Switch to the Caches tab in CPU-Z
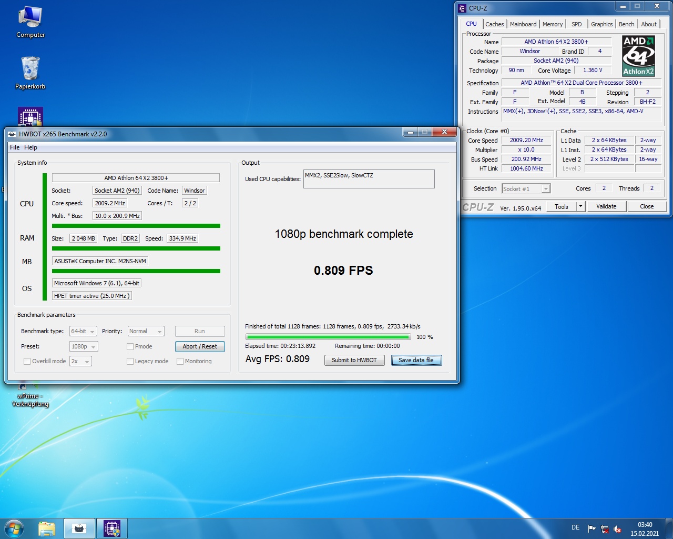 (x=494, y=24)
